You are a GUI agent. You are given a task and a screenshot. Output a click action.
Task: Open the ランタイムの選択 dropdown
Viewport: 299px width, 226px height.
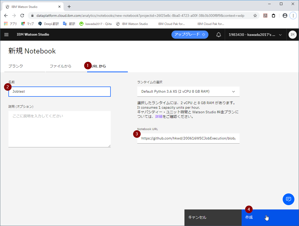click(188, 92)
